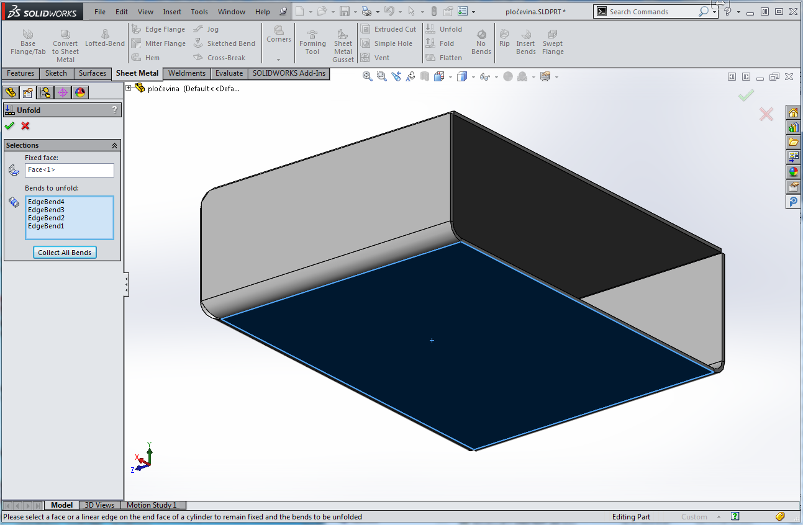Screen dimensions: 803x525
Task: Open SolidWorks Resources home icon in task pane
Action: 793,112
